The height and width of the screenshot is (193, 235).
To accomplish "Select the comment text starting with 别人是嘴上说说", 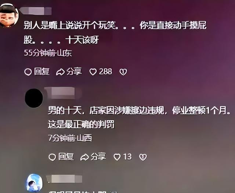I will point(115,33).
